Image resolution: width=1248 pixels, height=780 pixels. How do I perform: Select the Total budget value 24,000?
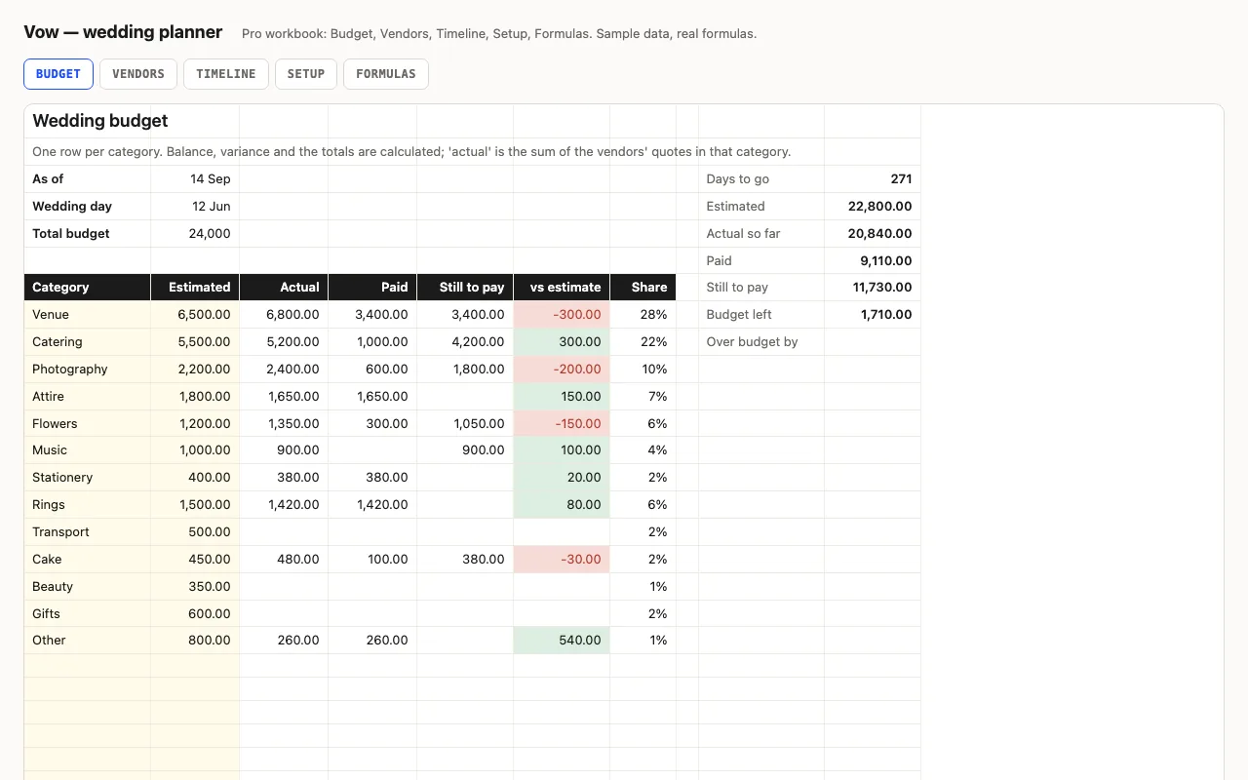195,234
